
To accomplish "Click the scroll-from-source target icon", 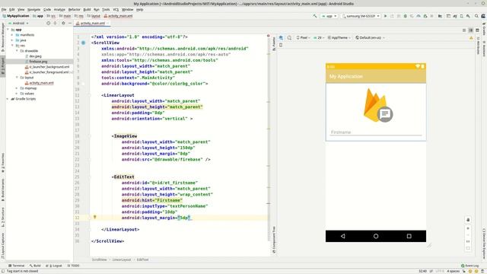I will pos(48,23).
